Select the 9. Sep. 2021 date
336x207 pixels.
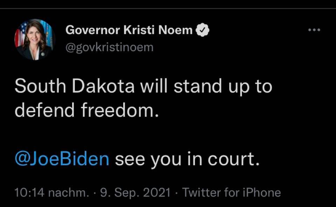pos(135,193)
